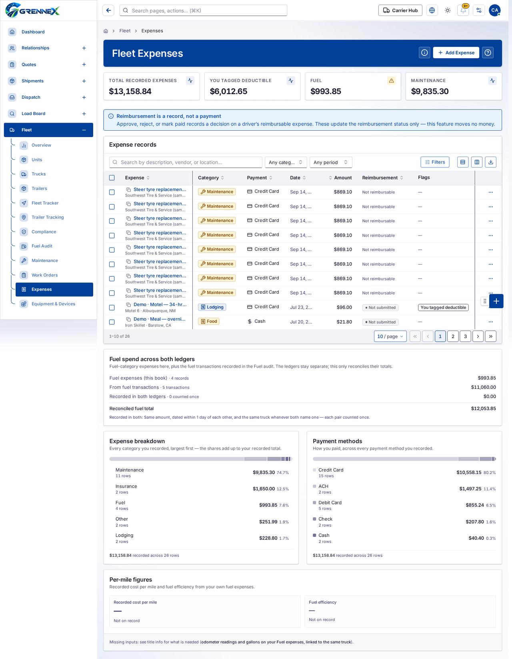Click the expense description search field
512x659 pixels.
click(x=186, y=162)
